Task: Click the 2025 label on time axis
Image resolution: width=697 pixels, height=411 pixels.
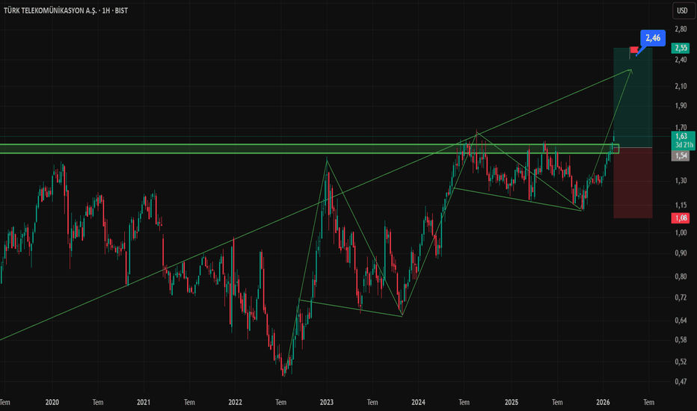Action: (x=512, y=402)
